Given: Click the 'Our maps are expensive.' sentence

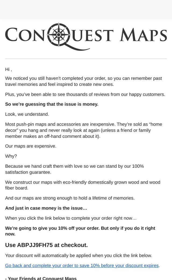Looking at the screenshot, I should (x=31, y=146).
